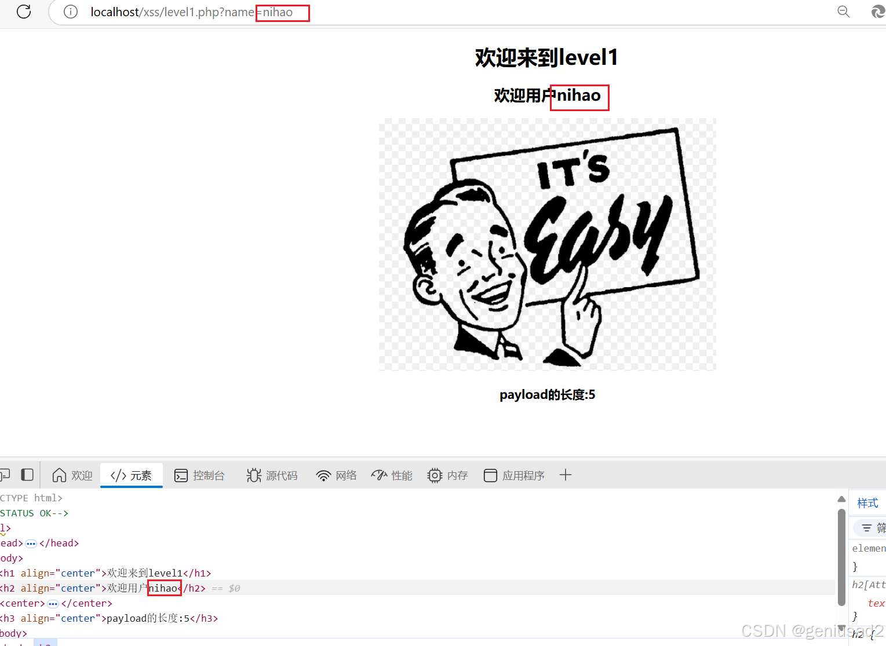
Task: Open the zoom magnifier icon in address bar
Action: click(x=844, y=12)
